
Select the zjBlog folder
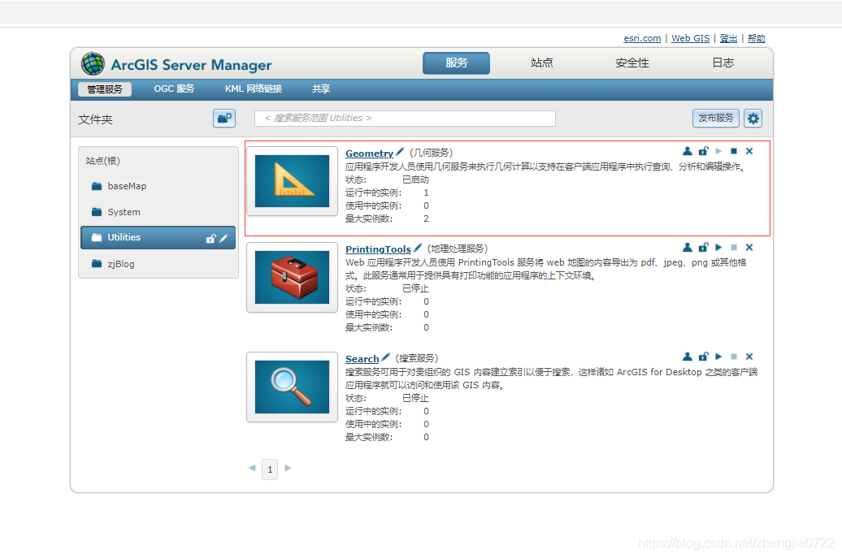(x=120, y=264)
